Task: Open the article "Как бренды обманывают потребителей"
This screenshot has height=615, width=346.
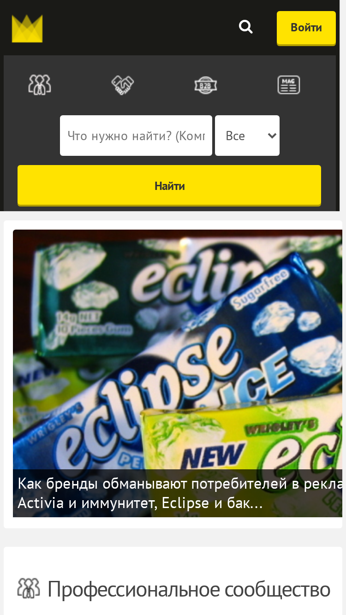Action: pyautogui.click(x=180, y=484)
